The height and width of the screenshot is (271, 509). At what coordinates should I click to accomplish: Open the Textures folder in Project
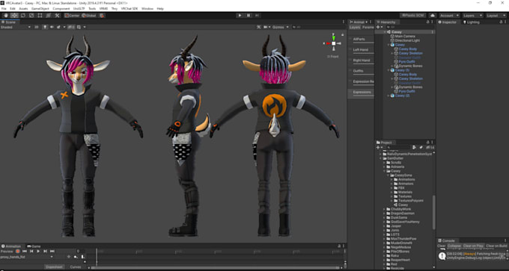405,196
